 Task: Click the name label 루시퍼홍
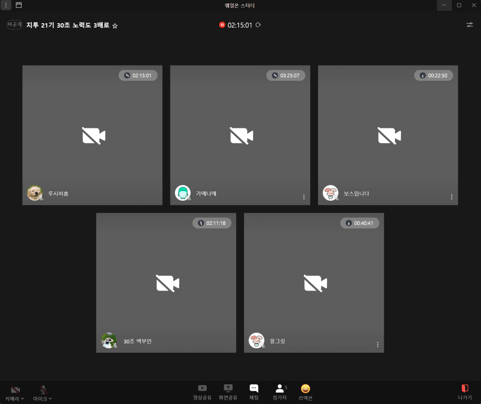[58, 194]
